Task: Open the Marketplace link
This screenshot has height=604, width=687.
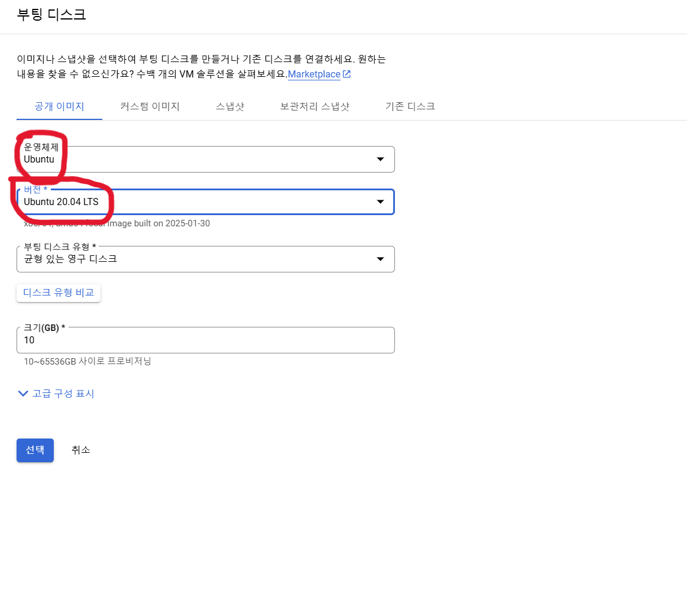Action: 314,74
